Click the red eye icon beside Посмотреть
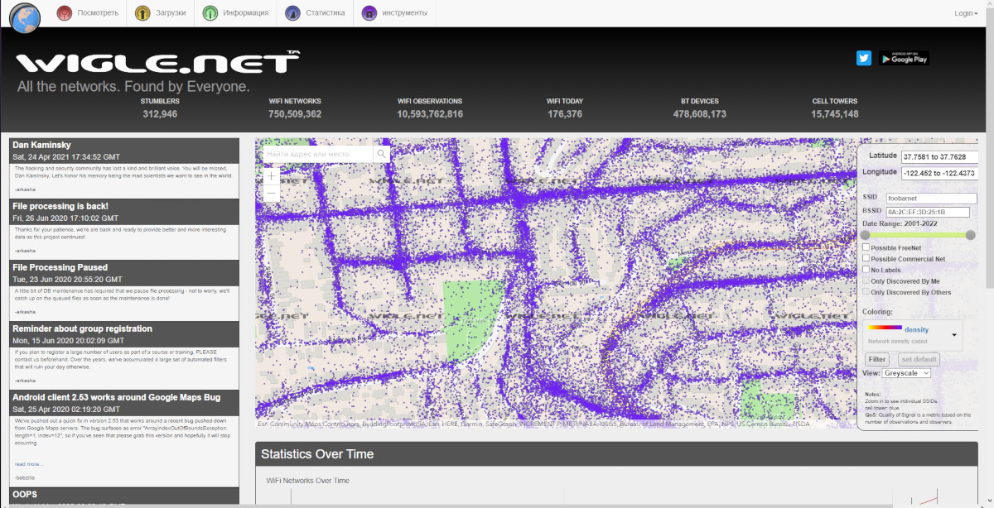This screenshot has width=994, height=508. pos(64,13)
